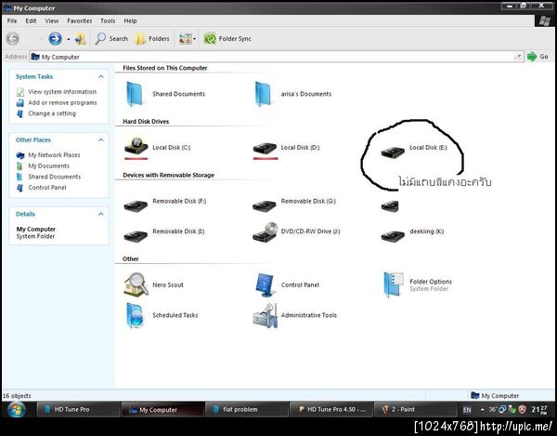Open the Help menu
The image size is (557, 436).
(x=130, y=21)
